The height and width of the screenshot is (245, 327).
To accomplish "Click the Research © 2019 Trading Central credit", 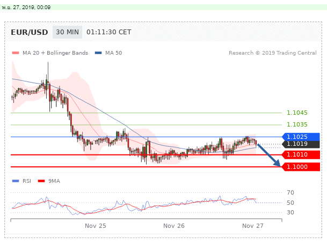I will coord(273,53).
